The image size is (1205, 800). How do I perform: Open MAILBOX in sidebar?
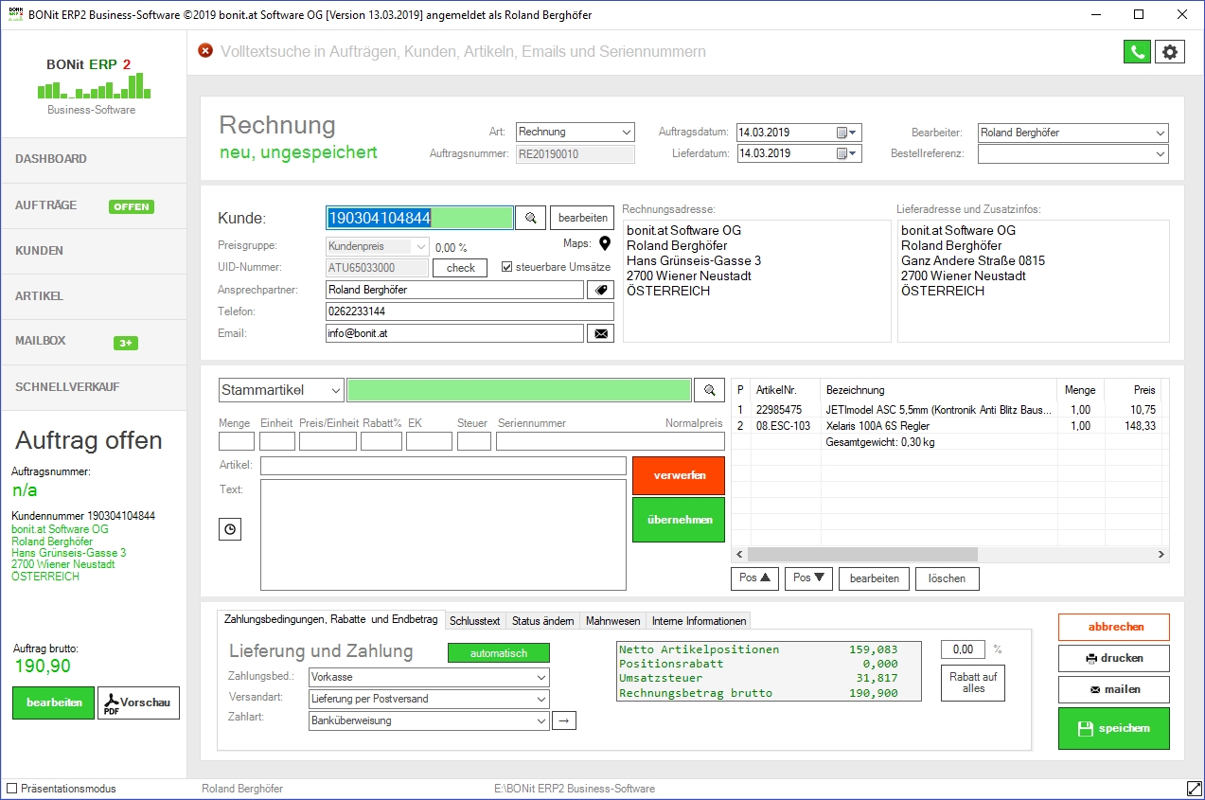[94, 342]
